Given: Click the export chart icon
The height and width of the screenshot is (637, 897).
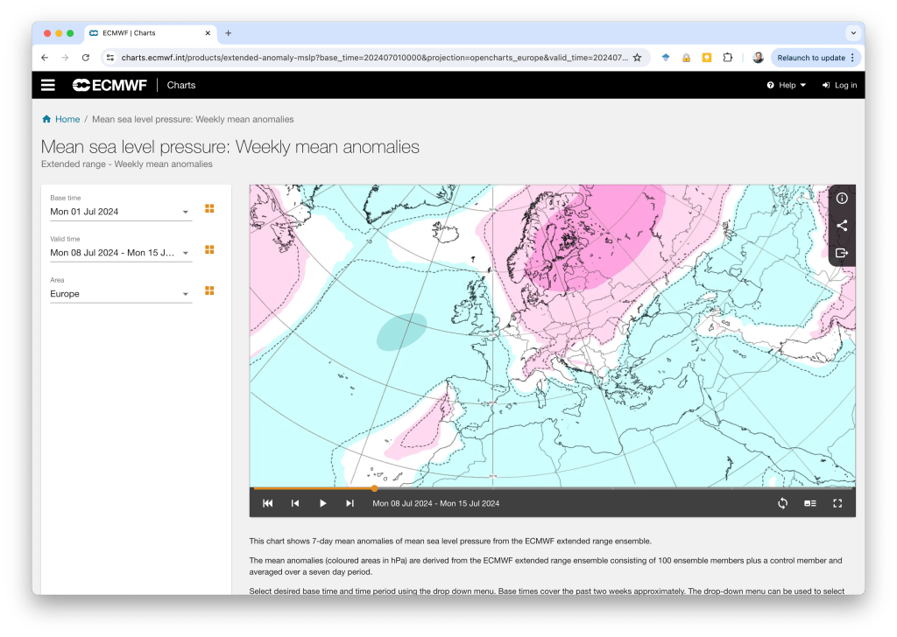Looking at the screenshot, I should (x=842, y=253).
